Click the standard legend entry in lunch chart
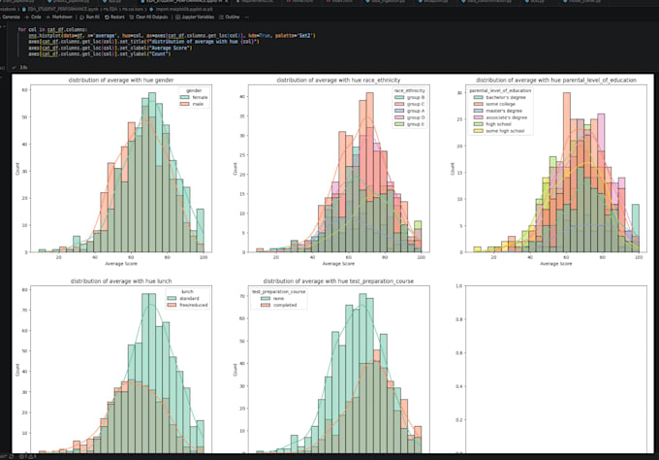 pyautogui.click(x=184, y=298)
